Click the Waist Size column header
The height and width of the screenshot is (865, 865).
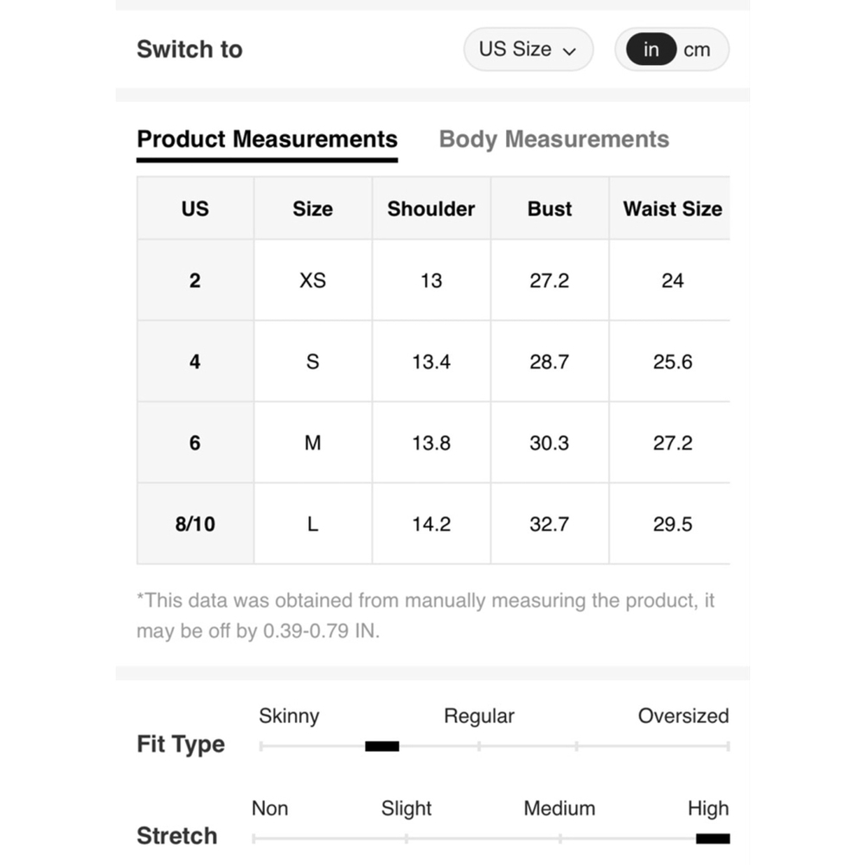tap(672, 209)
